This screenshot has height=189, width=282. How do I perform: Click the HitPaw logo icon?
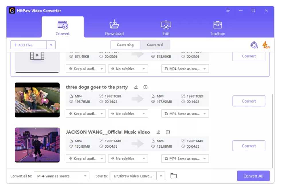click(x=12, y=11)
